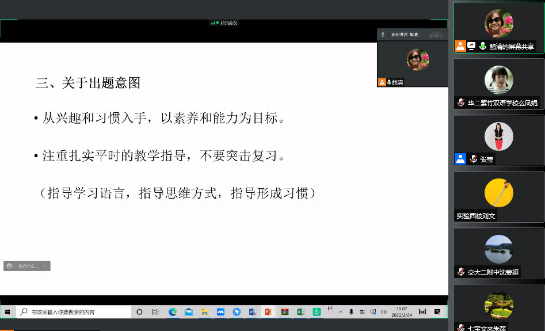Image resolution: width=545 pixels, height=331 pixels.
Task: Open Microsoft Edge from the taskbar
Action: (172, 312)
